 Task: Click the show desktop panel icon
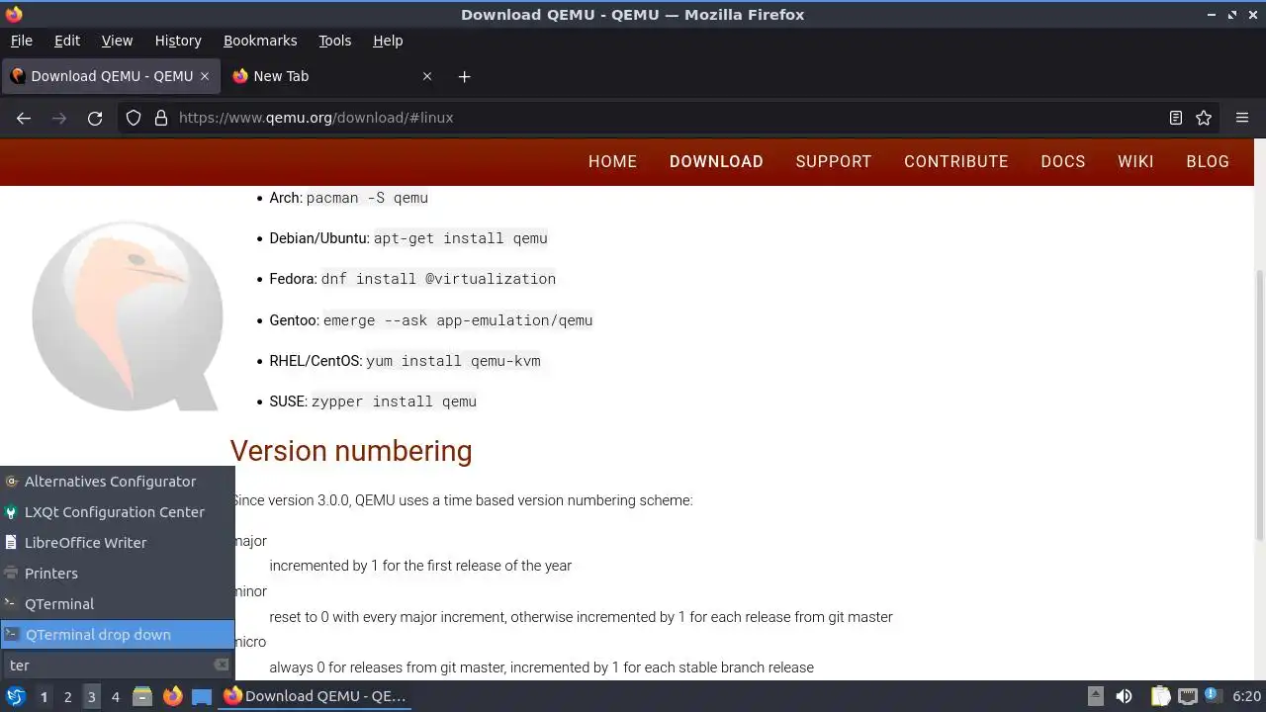tap(202, 696)
